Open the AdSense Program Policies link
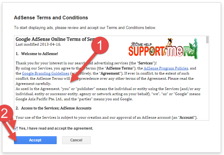224x155 pixels. click(166, 68)
